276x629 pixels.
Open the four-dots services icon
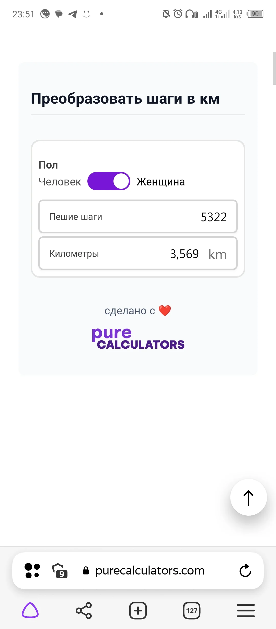(x=32, y=571)
